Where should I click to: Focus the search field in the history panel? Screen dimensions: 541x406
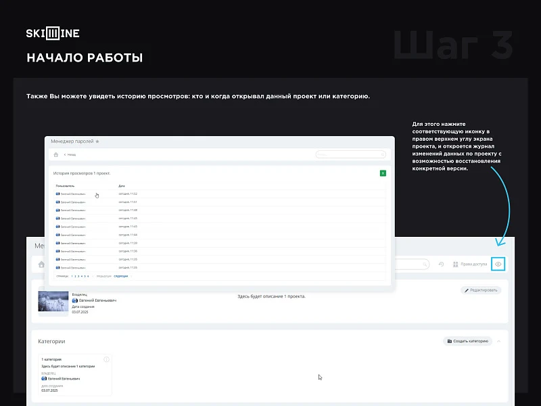(350, 154)
